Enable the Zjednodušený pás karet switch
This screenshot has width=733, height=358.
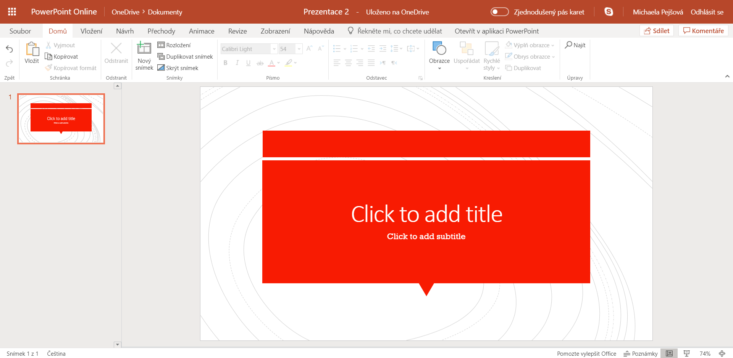pyautogui.click(x=499, y=12)
